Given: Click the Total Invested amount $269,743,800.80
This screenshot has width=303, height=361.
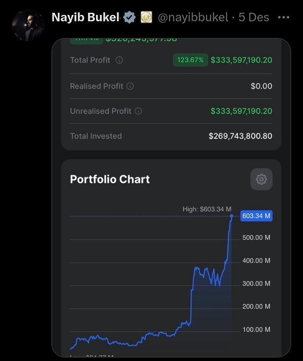Looking at the screenshot, I should coord(240,136).
